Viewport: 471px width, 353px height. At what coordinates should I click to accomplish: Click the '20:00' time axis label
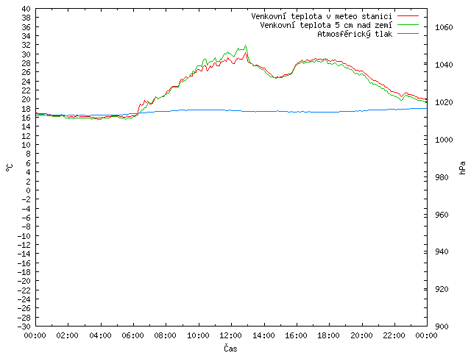361,335
